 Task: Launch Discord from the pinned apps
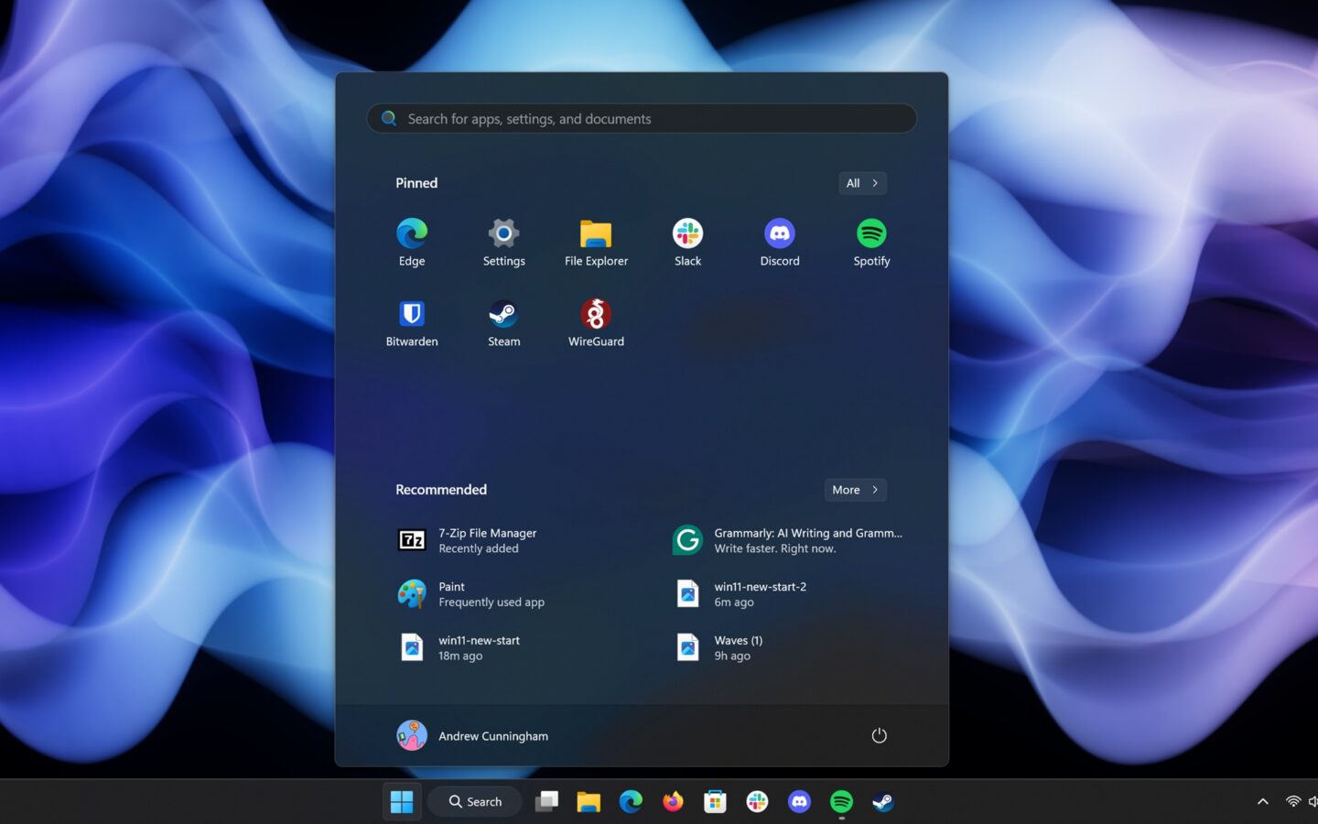pyautogui.click(x=779, y=241)
